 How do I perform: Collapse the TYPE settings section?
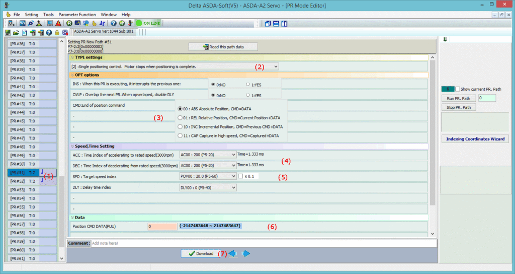click(x=72, y=57)
